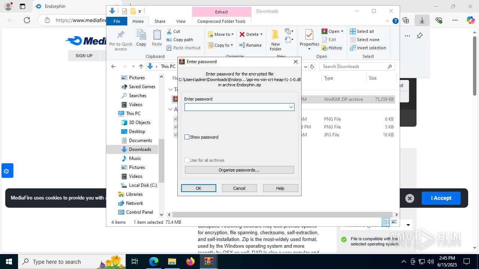Click Copy path in Clipboard group

pyautogui.click(x=180, y=40)
